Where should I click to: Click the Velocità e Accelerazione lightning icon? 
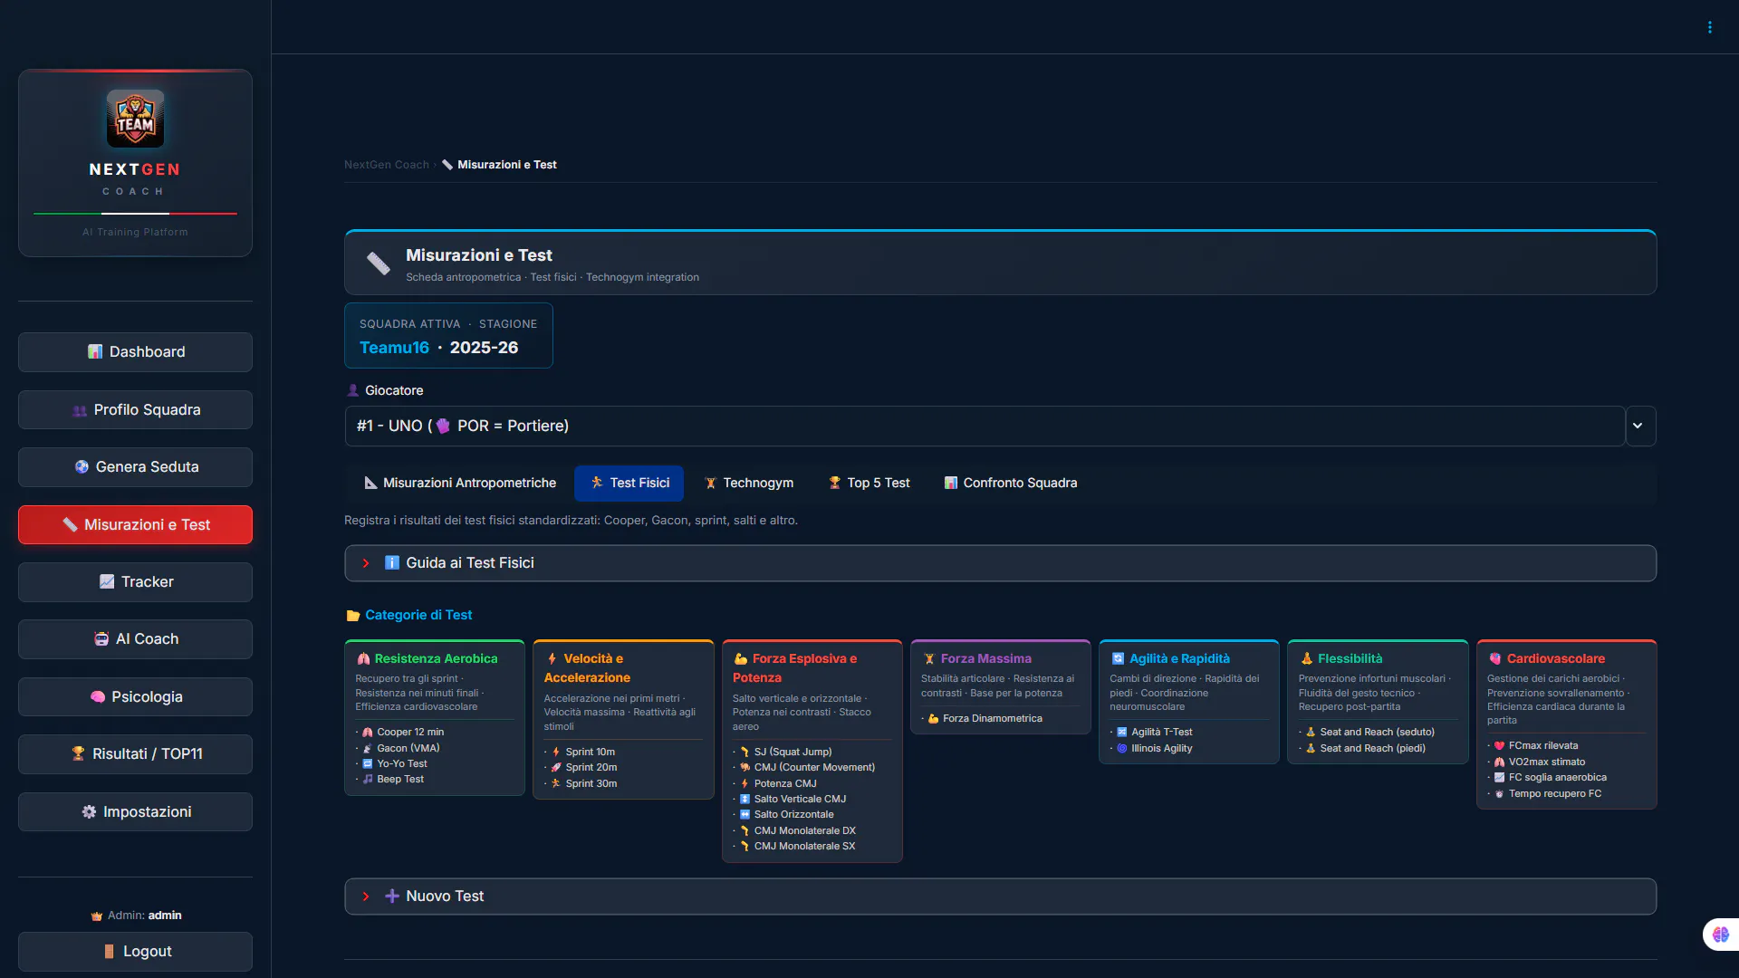pos(552,659)
